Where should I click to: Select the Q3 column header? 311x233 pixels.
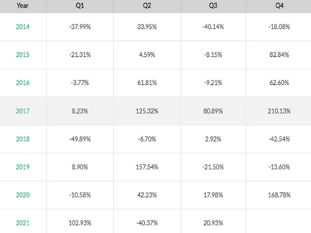click(x=212, y=6)
